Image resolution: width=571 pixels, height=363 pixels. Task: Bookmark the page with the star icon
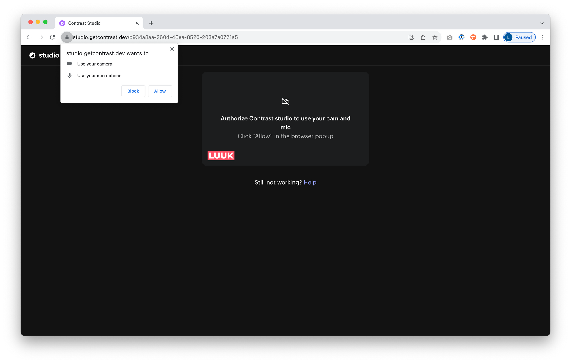pos(435,37)
